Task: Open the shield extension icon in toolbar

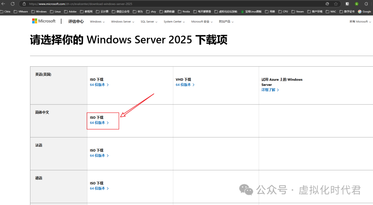Action: (x=347, y=4)
